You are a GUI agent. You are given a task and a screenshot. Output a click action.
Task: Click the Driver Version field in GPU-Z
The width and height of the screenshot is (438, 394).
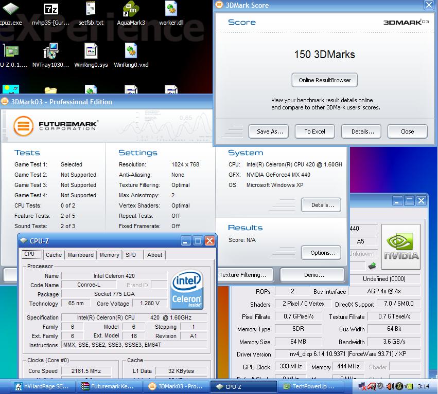point(347,354)
